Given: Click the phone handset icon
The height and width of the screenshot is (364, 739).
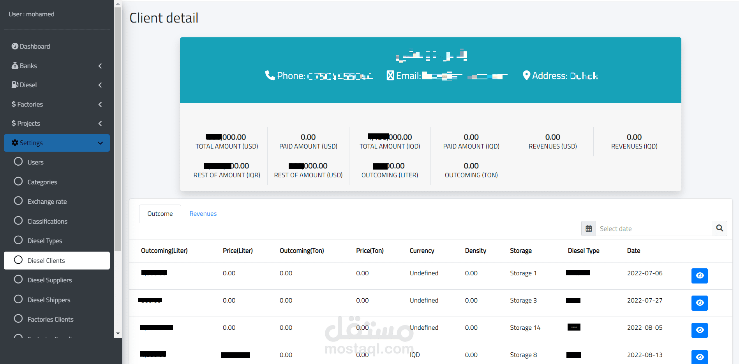Looking at the screenshot, I should 270,75.
